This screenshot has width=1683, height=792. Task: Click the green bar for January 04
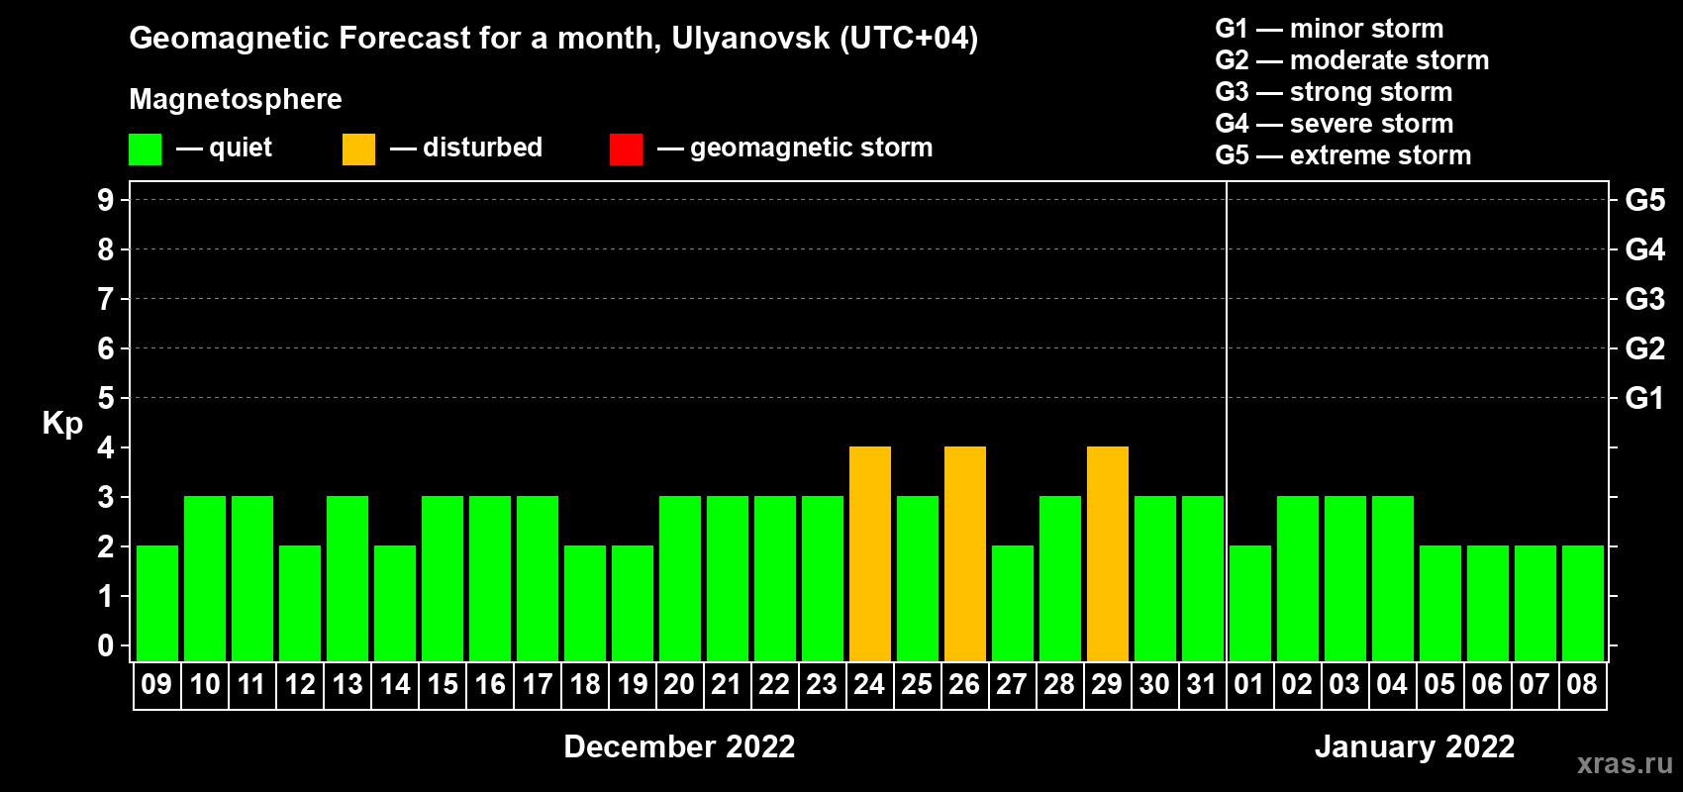tap(1393, 579)
